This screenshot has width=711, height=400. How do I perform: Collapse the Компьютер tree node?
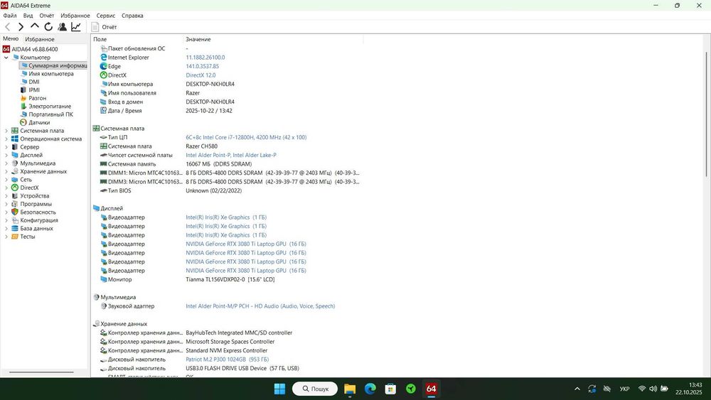pyautogui.click(x=6, y=58)
